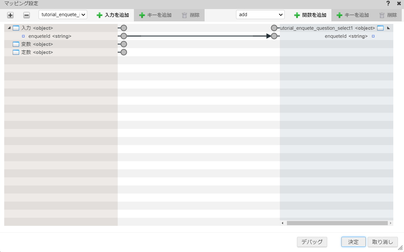Select the right enqueteId string row
Screen dimensions: 404x252
click(337, 36)
